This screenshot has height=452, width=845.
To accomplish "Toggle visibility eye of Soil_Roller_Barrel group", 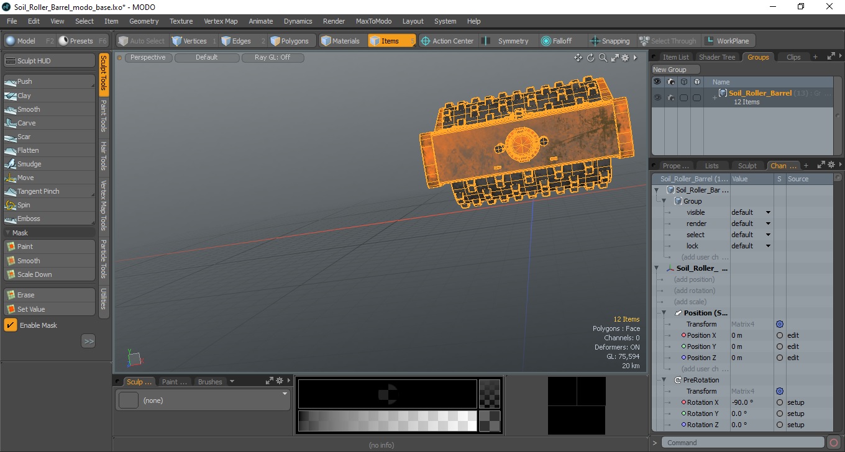I will 657,97.
